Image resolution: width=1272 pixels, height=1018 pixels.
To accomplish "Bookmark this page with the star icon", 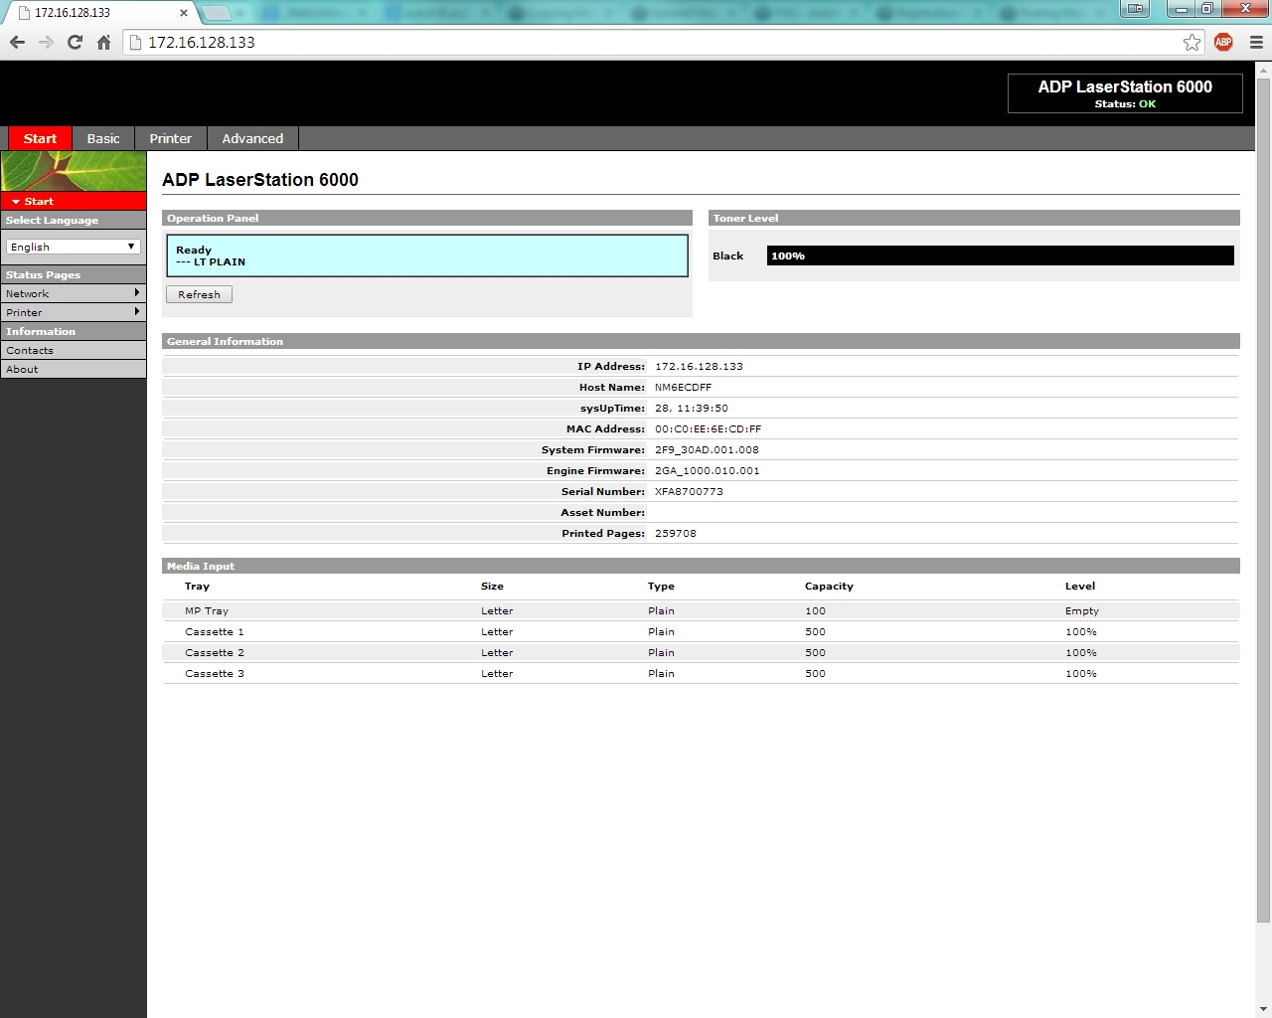I will tap(1192, 42).
